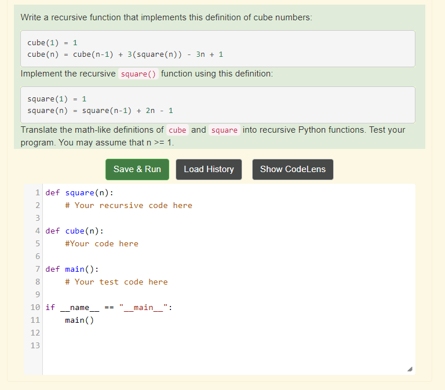Click line number 6 in the gutter

pyautogui.click(x=38, y=256)
